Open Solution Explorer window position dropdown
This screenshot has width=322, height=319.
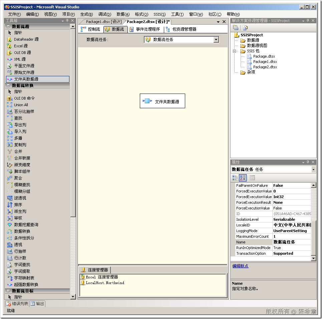[303, 21]
